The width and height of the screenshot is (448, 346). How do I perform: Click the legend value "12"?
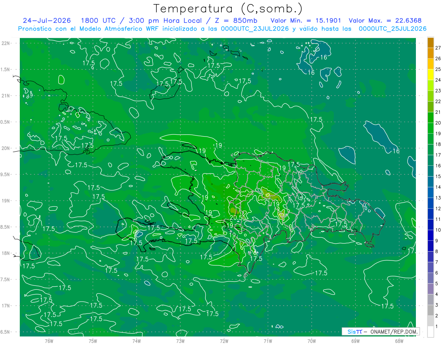(438, 209)
